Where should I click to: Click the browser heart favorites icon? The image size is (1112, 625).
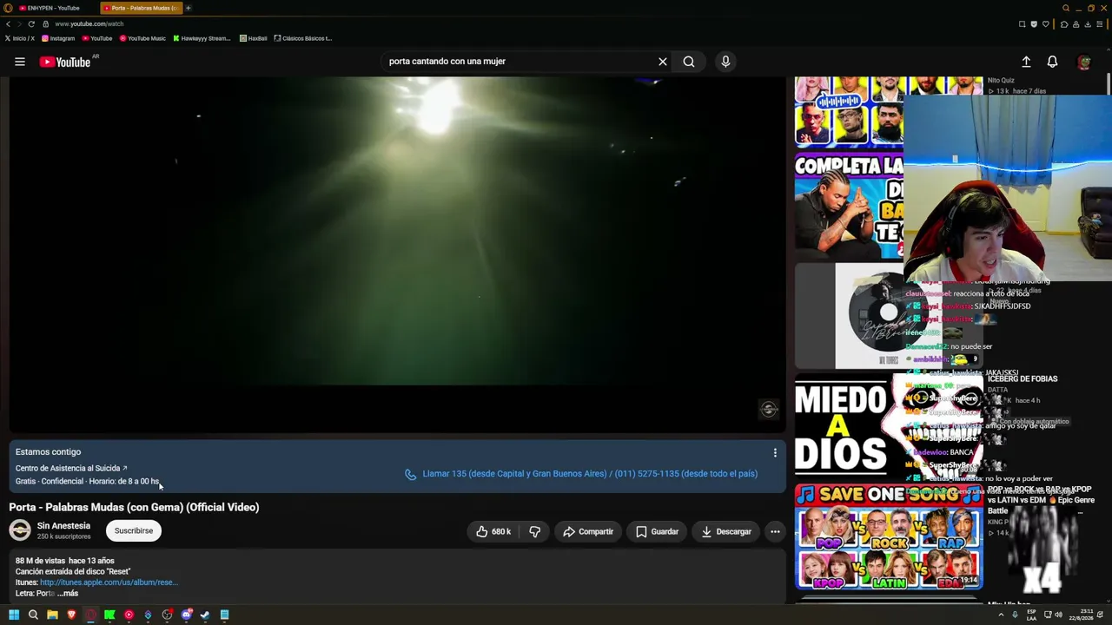pyautogui.click(x=1046, y=23)
